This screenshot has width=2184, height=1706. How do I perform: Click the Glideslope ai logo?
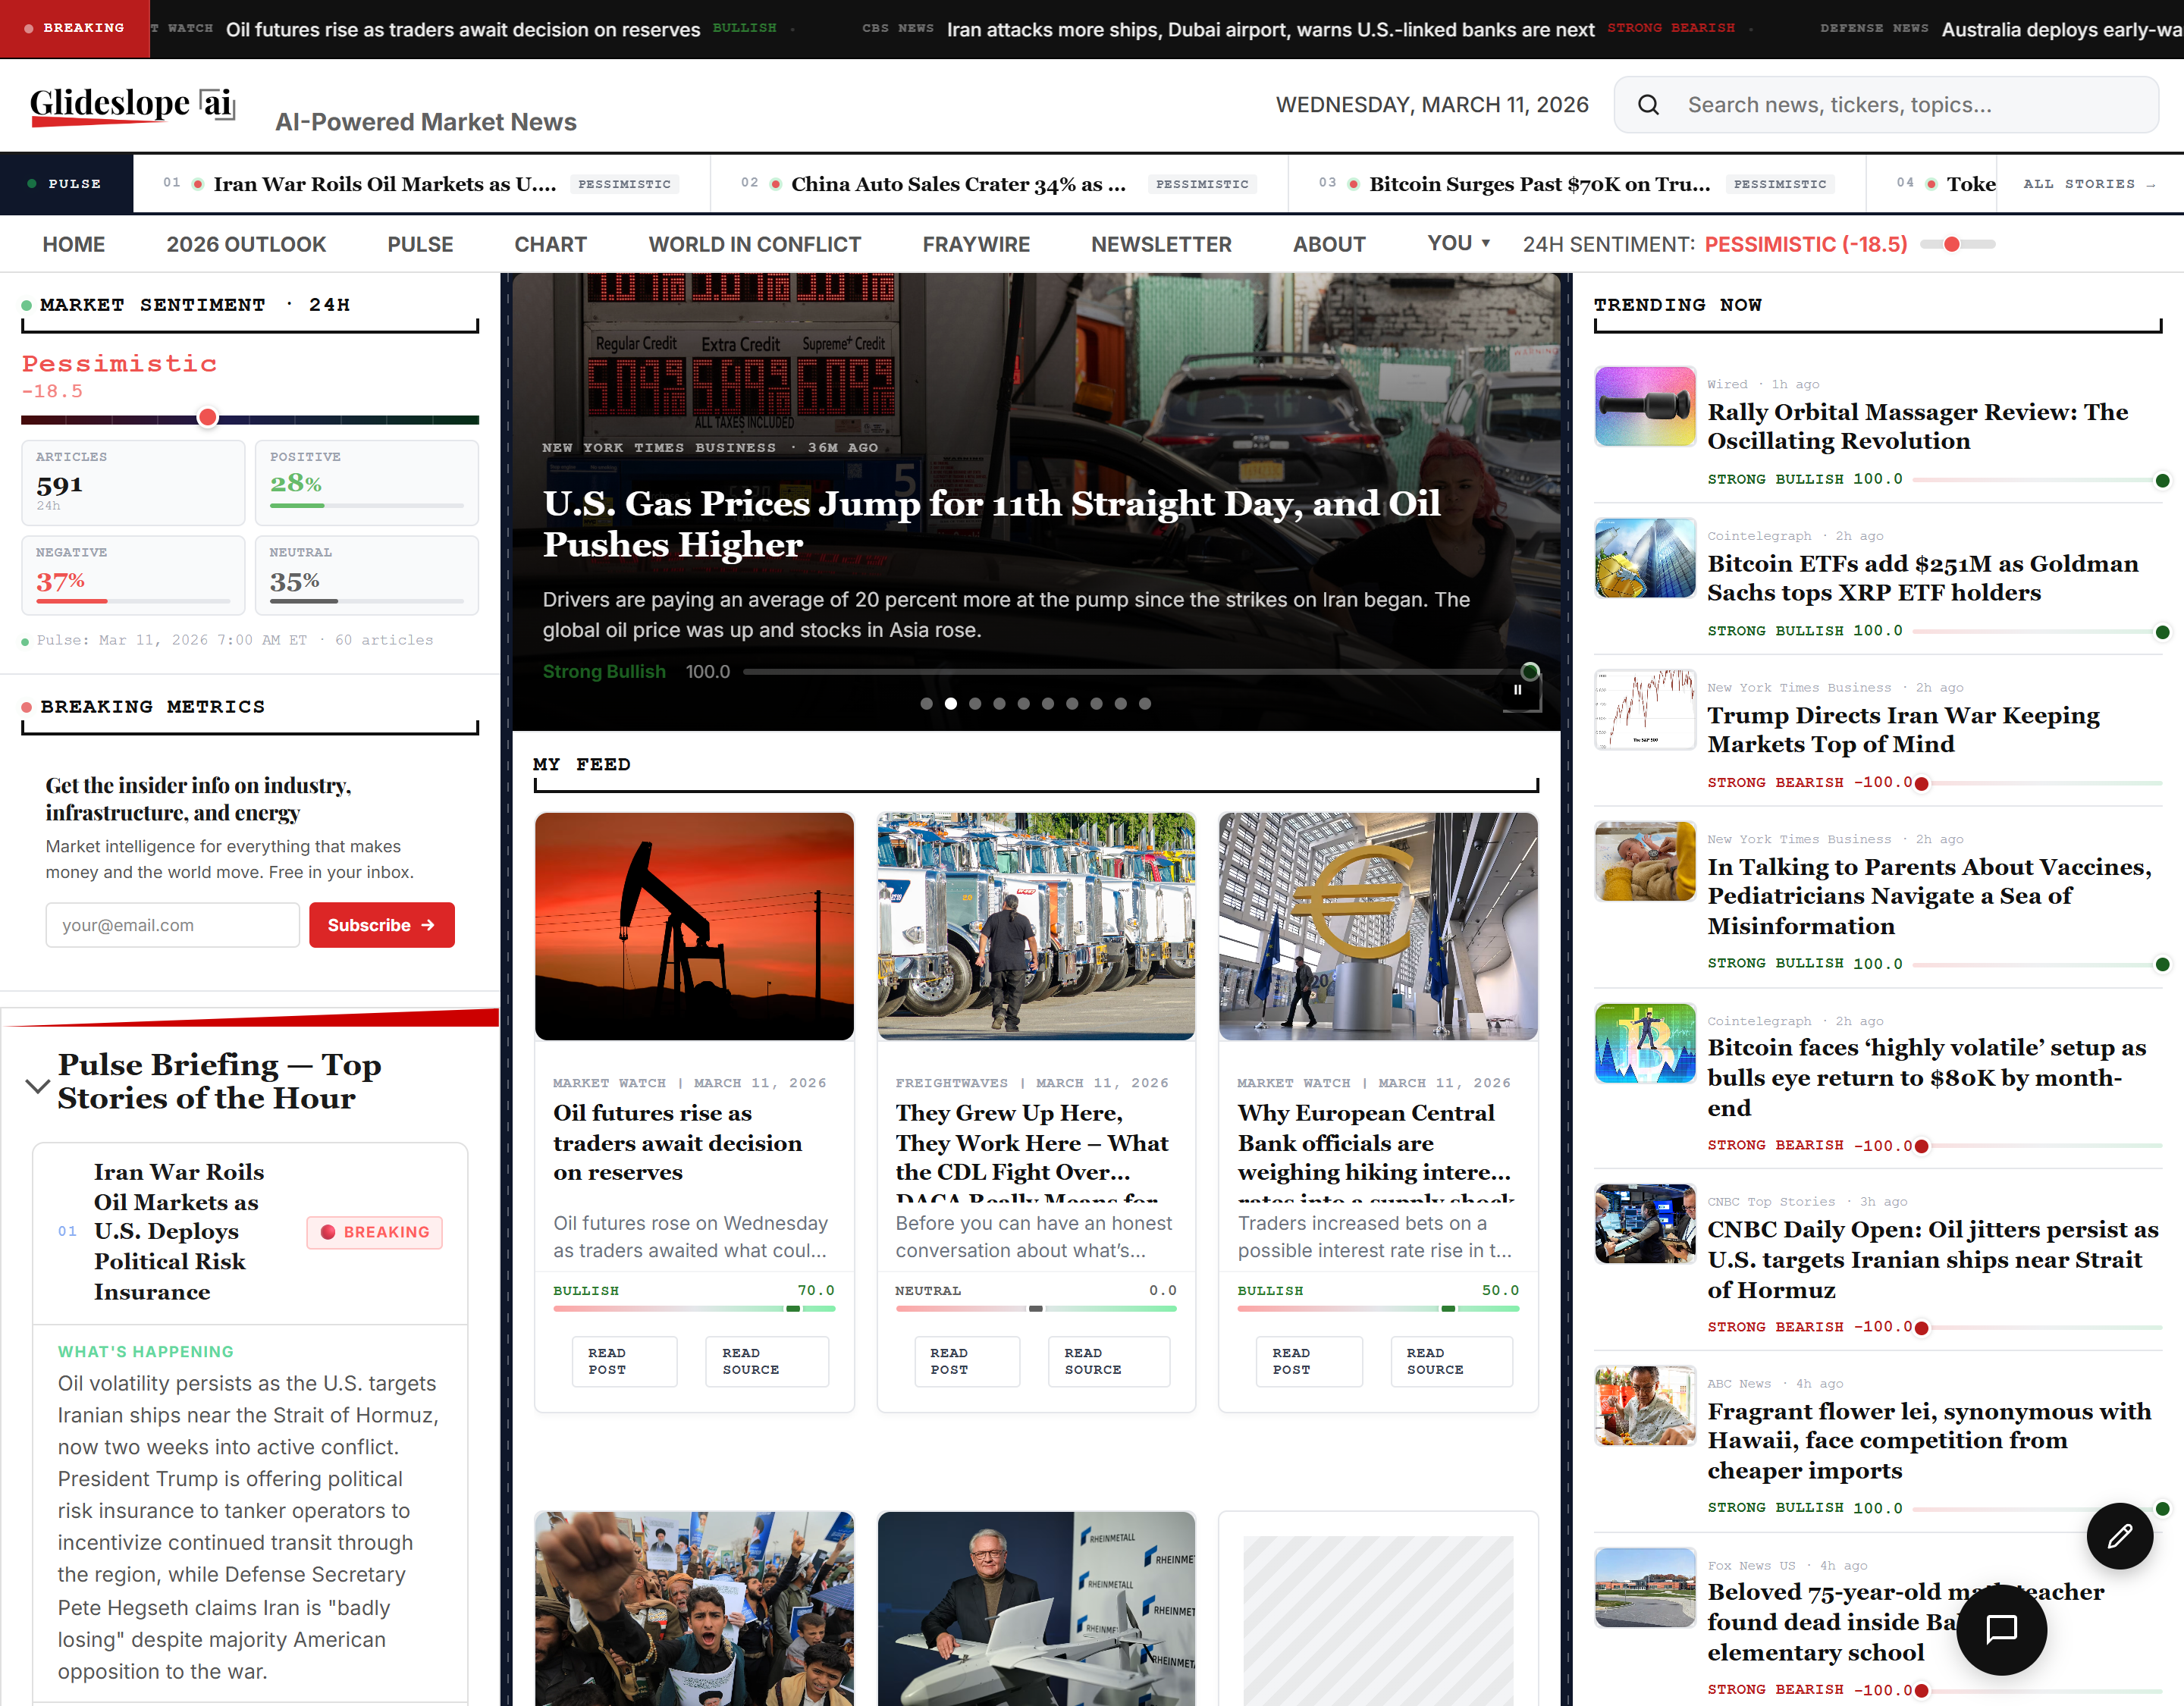click(x=132, y=105)
